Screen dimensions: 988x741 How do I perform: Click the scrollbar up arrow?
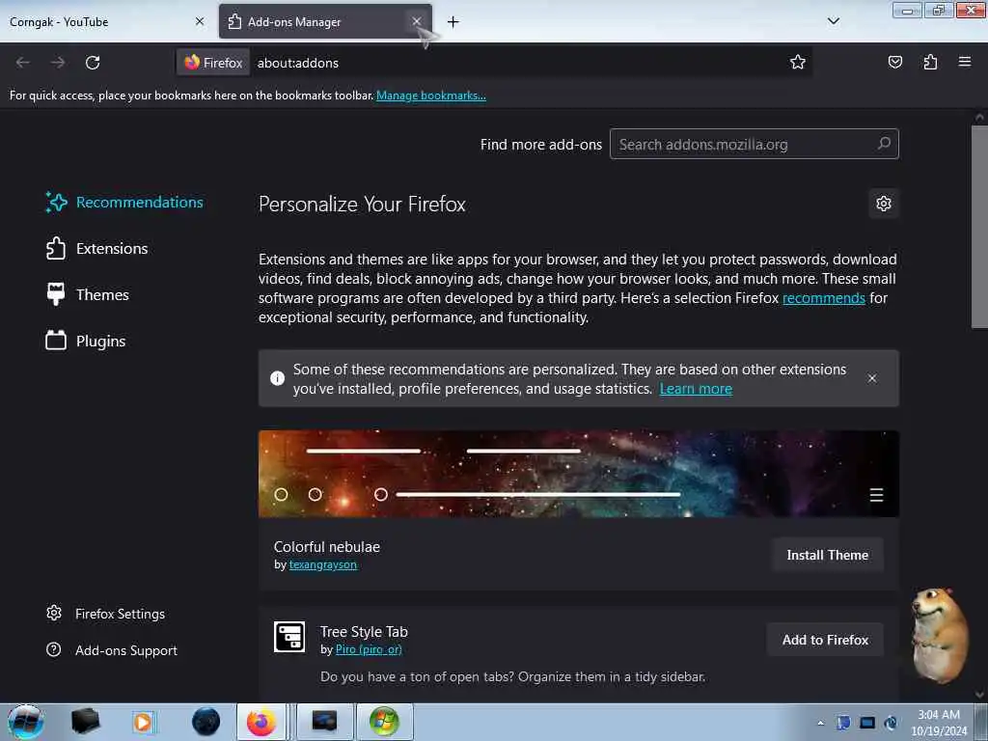click(979, 117)
